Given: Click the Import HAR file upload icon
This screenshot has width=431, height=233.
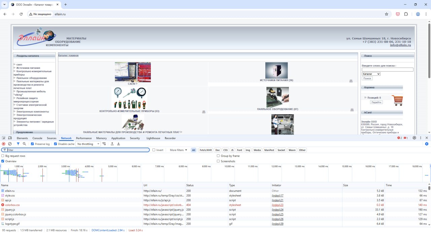Looking at the screenshot, I should point(112,144).
